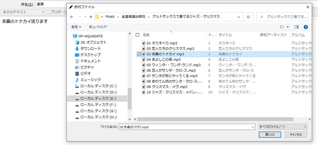Open ローカル ディスク (D:) in sidebar
Image resolution: width=318 pixels, height=145 pixels.
coord(98,92)
